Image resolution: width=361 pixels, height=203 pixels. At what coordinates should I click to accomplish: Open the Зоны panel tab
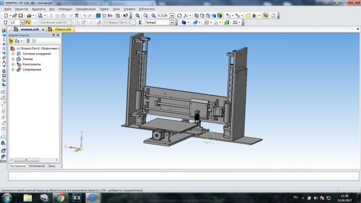click(x=51, y=166)
